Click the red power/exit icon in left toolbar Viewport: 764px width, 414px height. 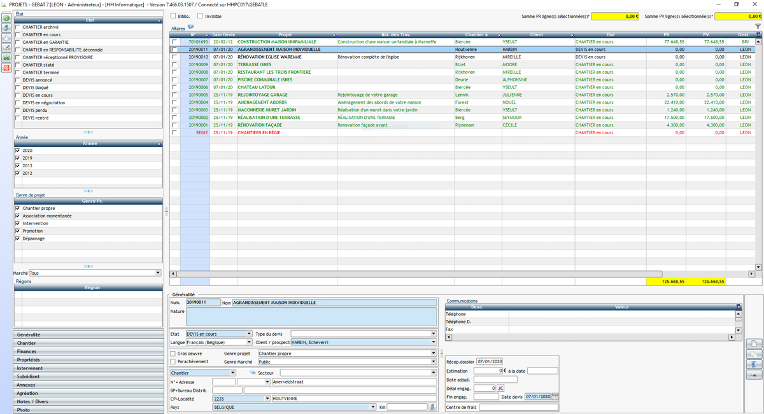pyautogui.click(x=6, y=67)
